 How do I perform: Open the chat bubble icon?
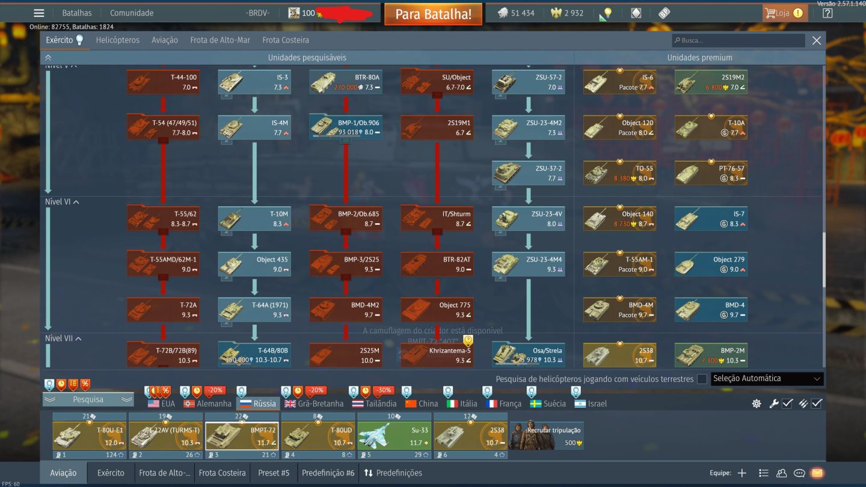point(799,473)
